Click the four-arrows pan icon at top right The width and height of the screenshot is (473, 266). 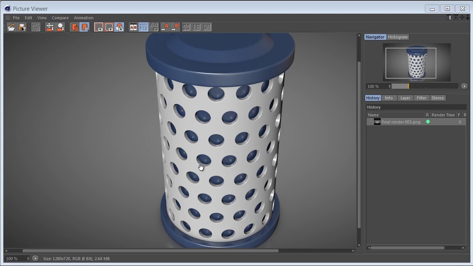pos(462,17)
